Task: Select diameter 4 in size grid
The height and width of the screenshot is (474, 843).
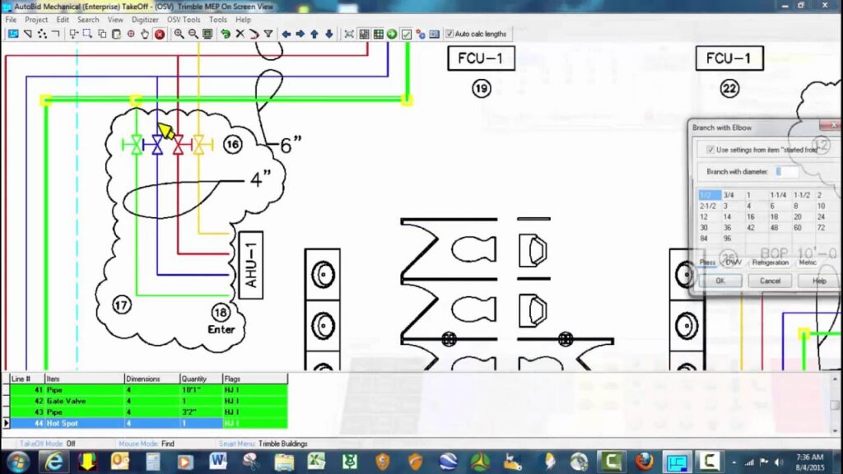Action: (x=748, y=206)
